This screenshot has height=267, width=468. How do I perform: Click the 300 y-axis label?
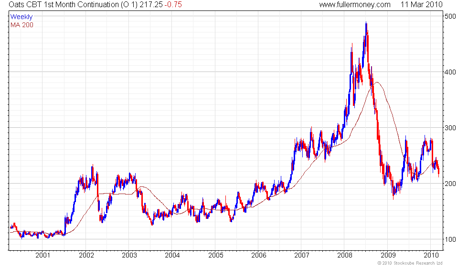(x=450, y=128)
